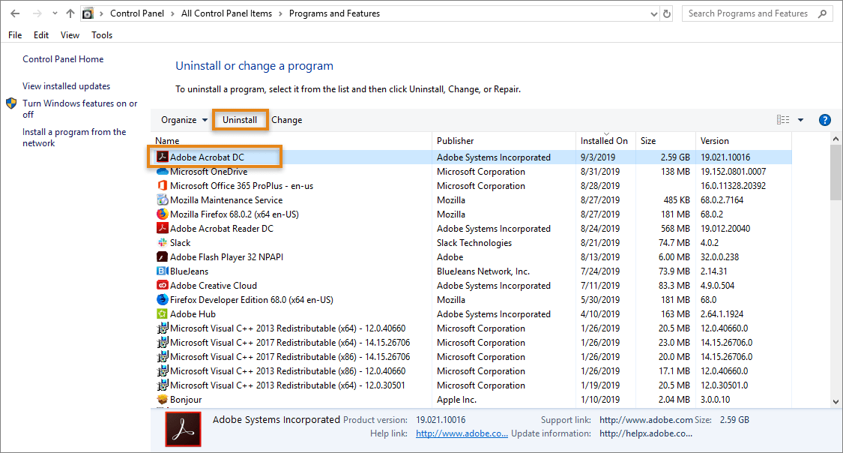Click the Uninstall button

[x=240, y=119]
